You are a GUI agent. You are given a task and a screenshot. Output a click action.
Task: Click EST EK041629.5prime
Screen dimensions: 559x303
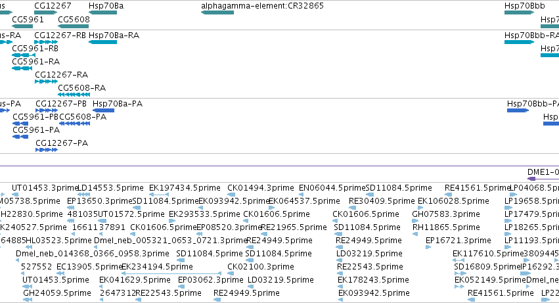click(x=135, y=280)
